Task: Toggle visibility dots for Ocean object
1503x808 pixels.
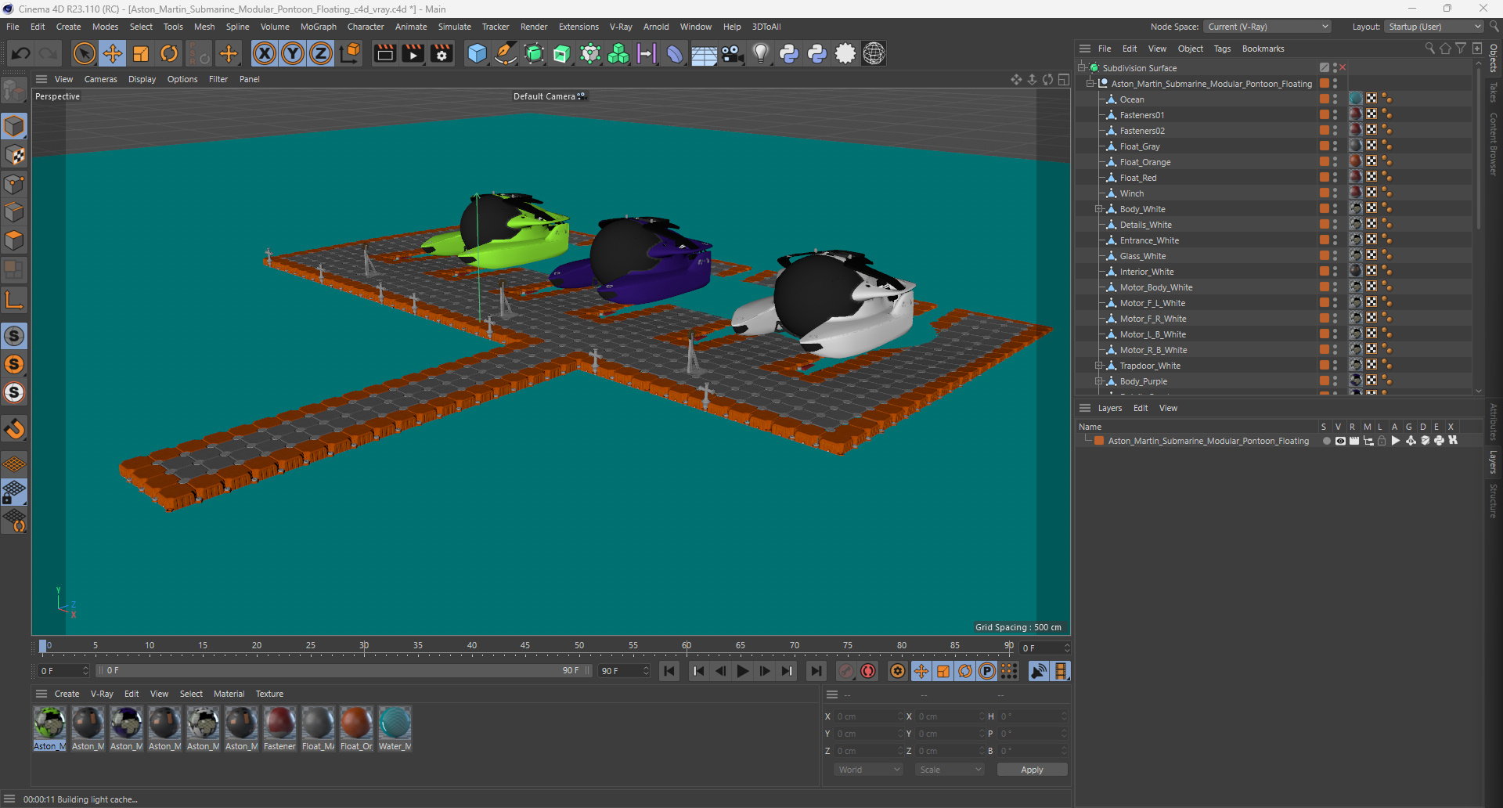Action: coord(1335,99)
